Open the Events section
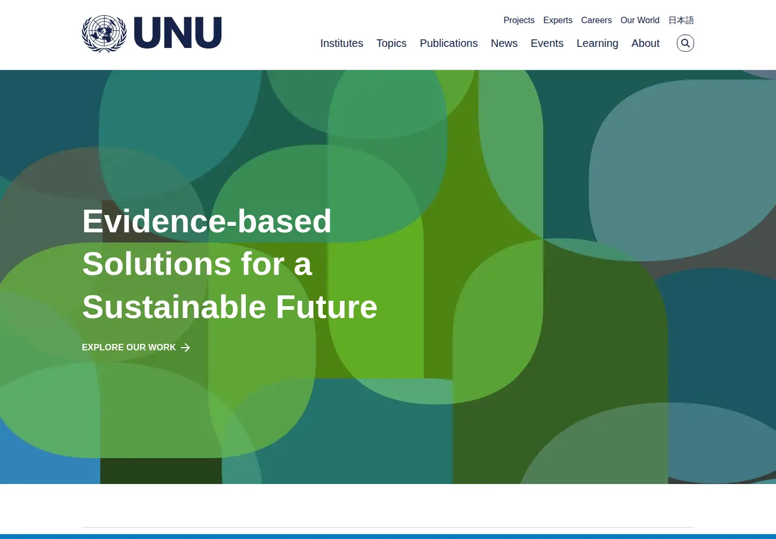The image size is (776, 539). [x=547, y=43]
